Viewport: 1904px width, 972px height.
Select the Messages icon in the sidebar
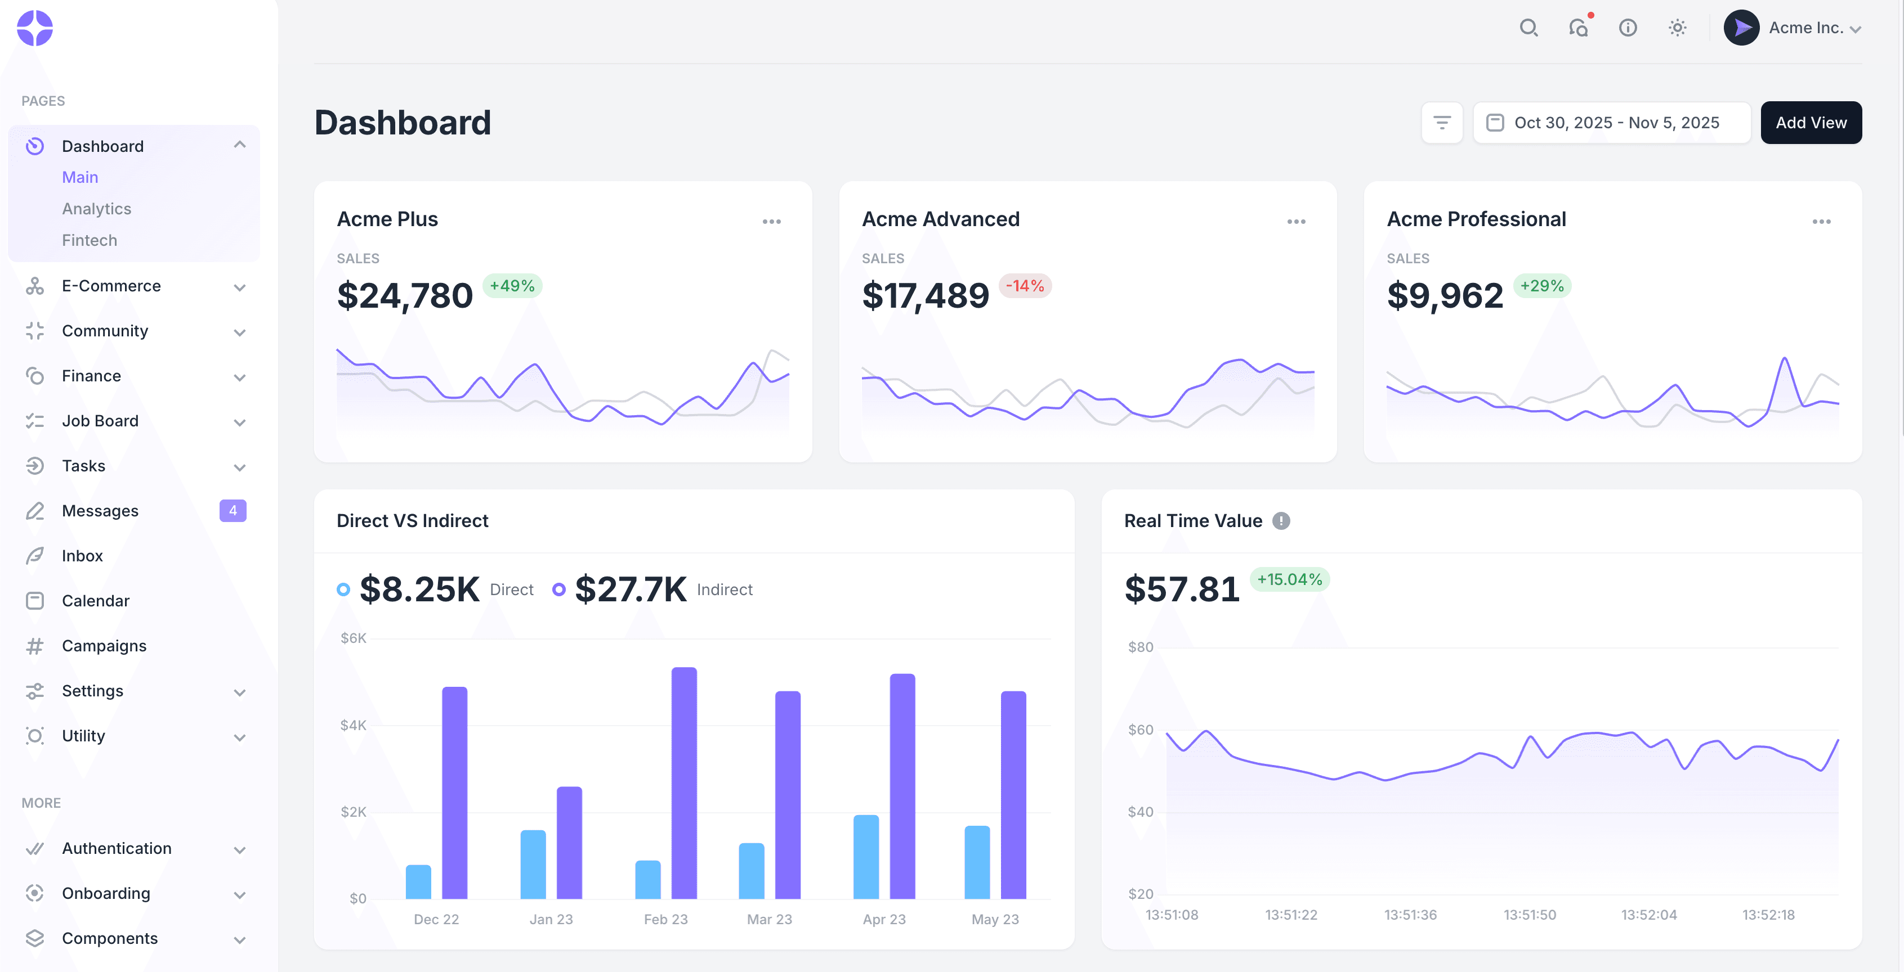point(35,510)
